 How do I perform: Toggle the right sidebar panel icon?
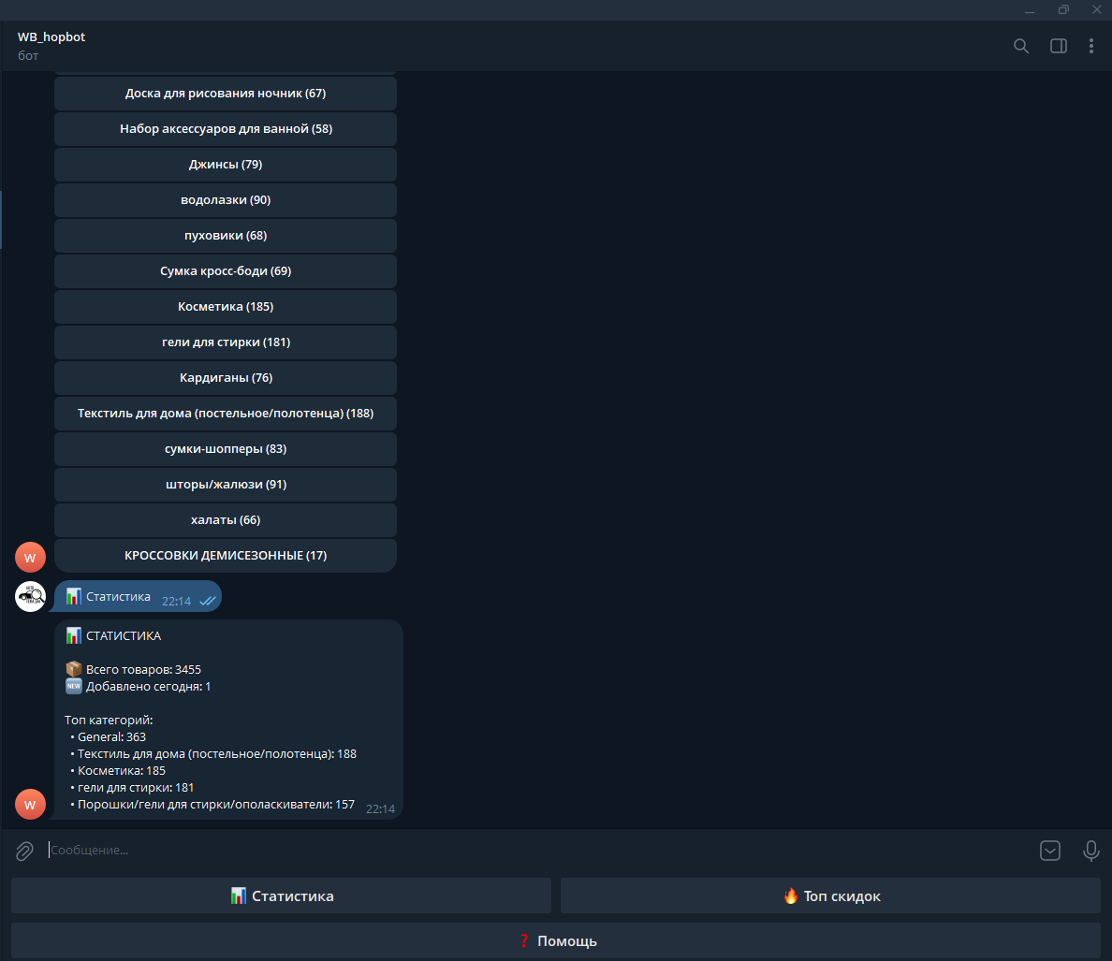pyautogui.click(x=1058, y=46)
